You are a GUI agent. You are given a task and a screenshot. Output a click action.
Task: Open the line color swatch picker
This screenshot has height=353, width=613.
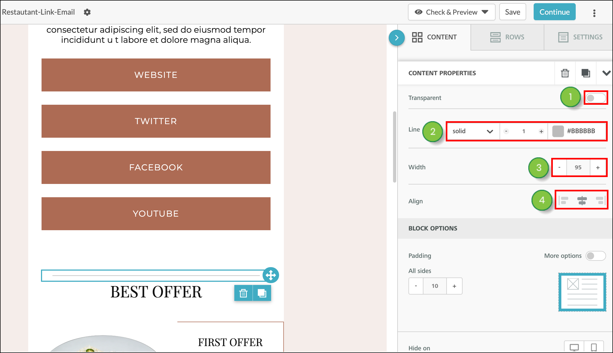click(558, 131)
